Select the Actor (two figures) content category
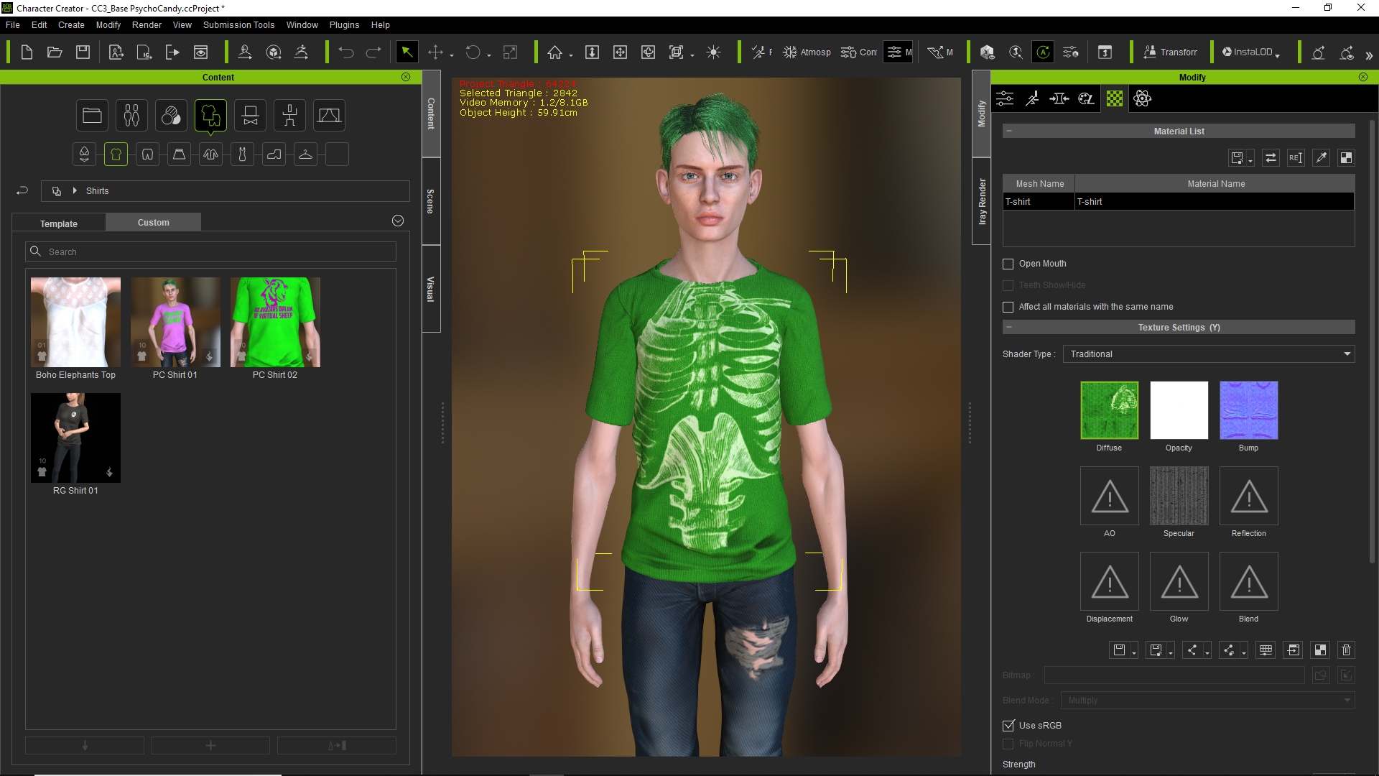The image size is (1379, 776). pyautogui.click(x=131, y=116)
